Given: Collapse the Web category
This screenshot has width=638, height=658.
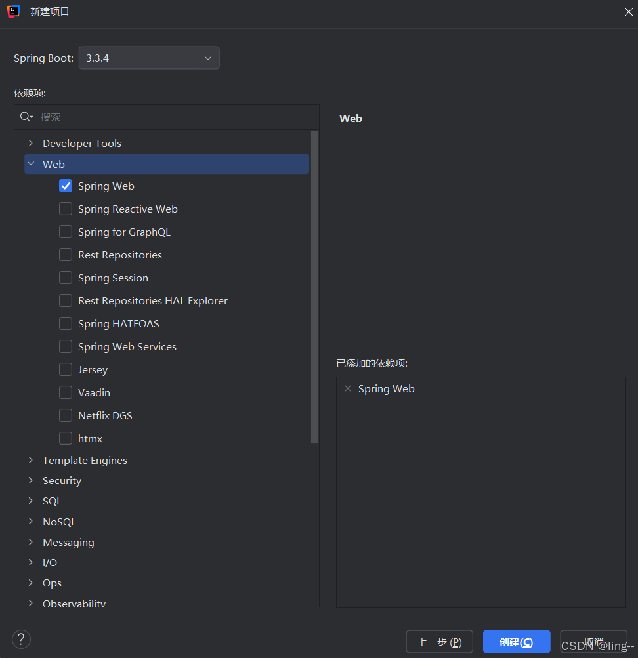Looking at the screenshot, I should pyautogui.click(x=31, y=164).
